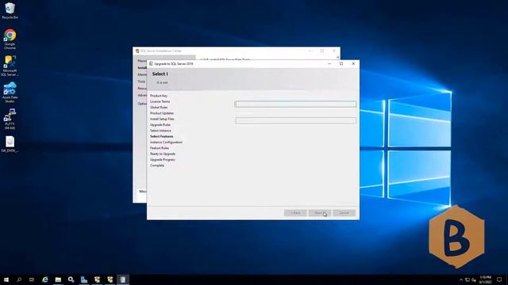Open the Action Center notifications icon
This screenshot has height=285, width=508.
click(x=499, y=279)
